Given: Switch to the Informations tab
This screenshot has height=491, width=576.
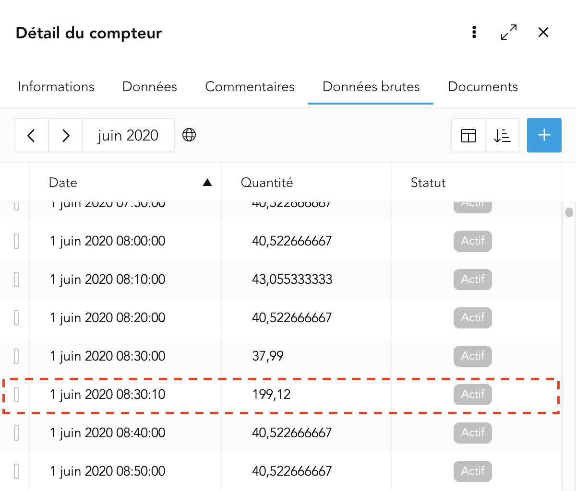Looking at the screenshot, I should 56,87.
